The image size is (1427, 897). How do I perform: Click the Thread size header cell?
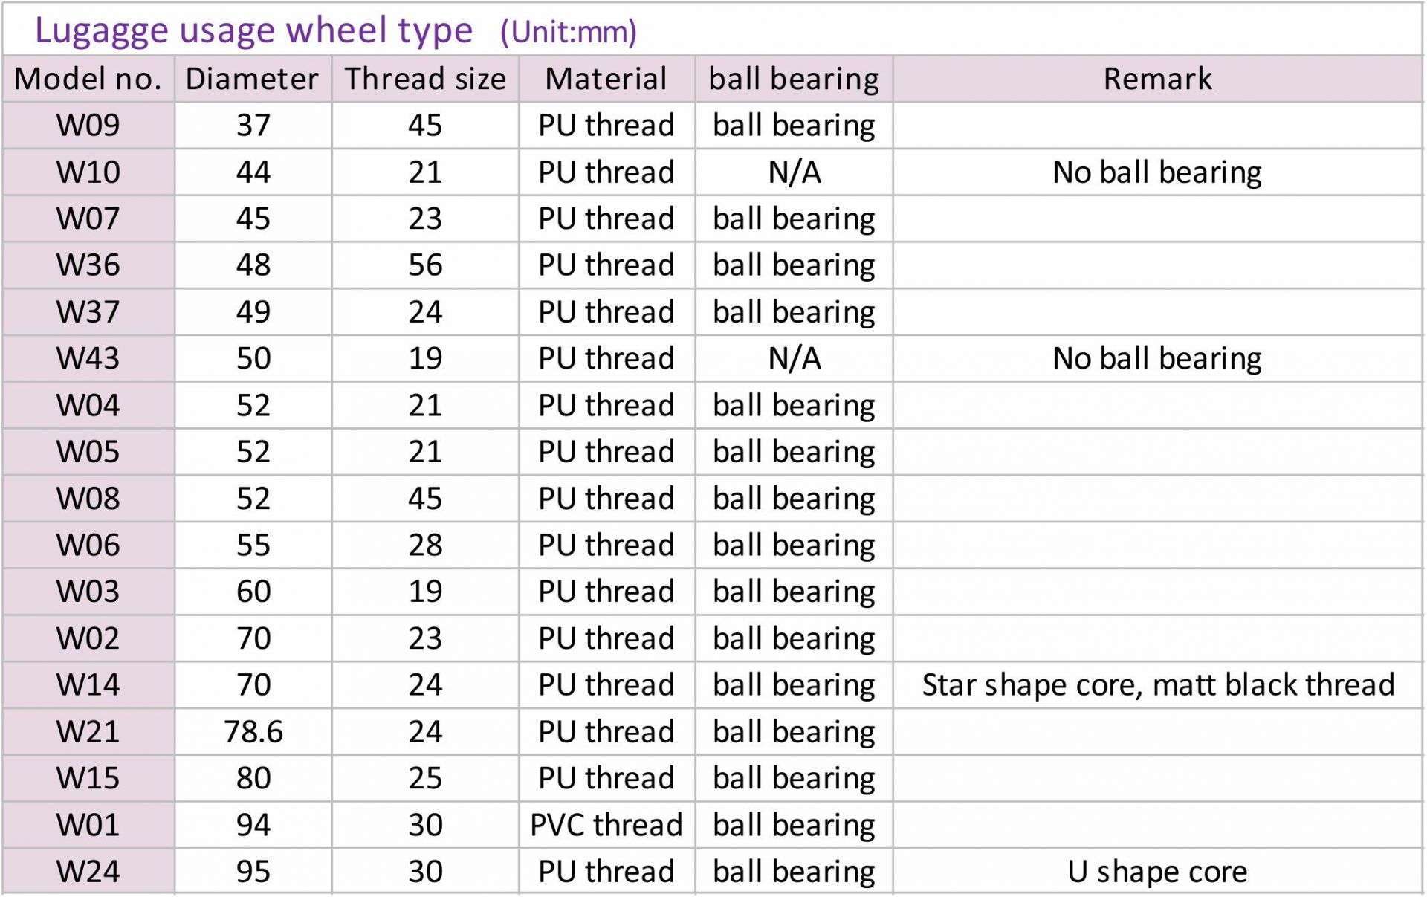(x=425, y=79)
